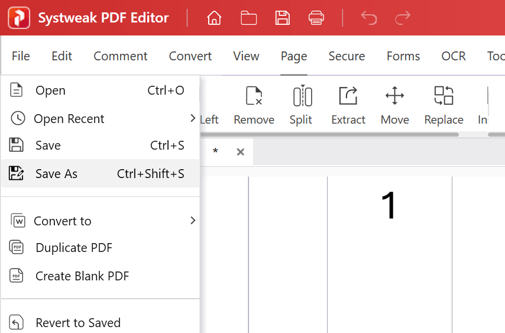This screenshot has width=505, height=333.
Task: Click the ribbon horizontal scrollbar
Action: 329,135
